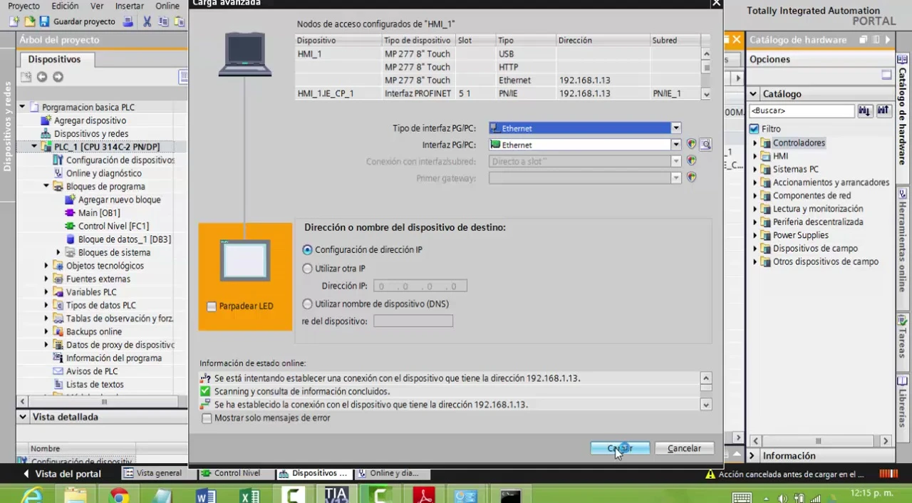Select Control Nivel [FC1] block

113,226
